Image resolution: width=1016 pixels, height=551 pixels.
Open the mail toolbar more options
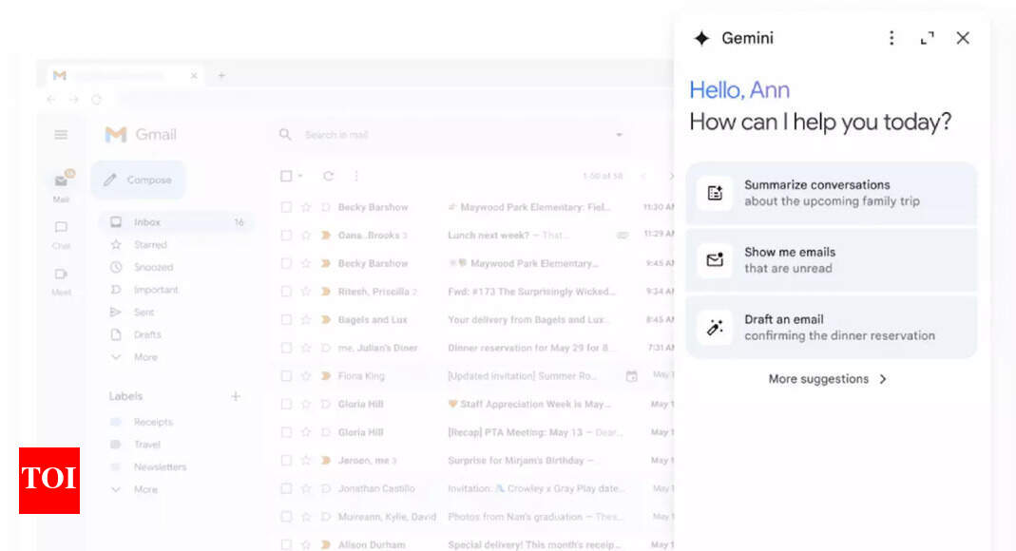pyautogui.click(x=356, y=176)
